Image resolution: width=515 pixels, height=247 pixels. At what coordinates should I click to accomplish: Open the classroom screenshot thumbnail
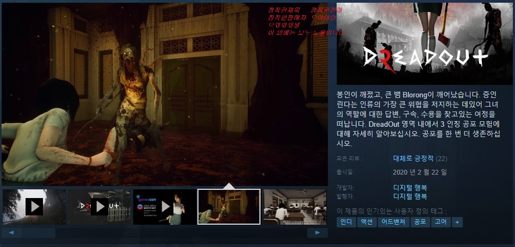(295, 207)
